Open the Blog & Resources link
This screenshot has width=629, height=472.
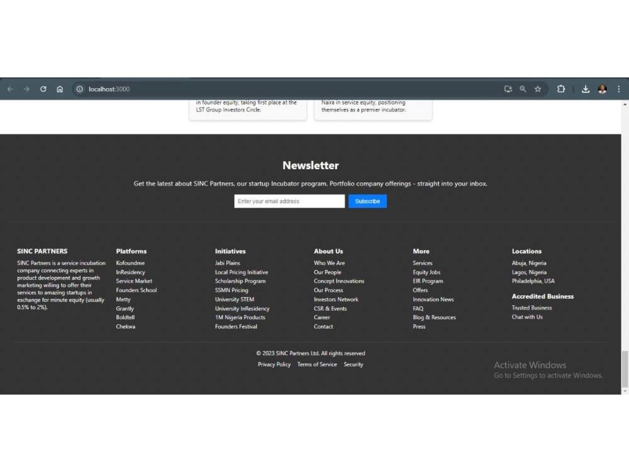435,317
